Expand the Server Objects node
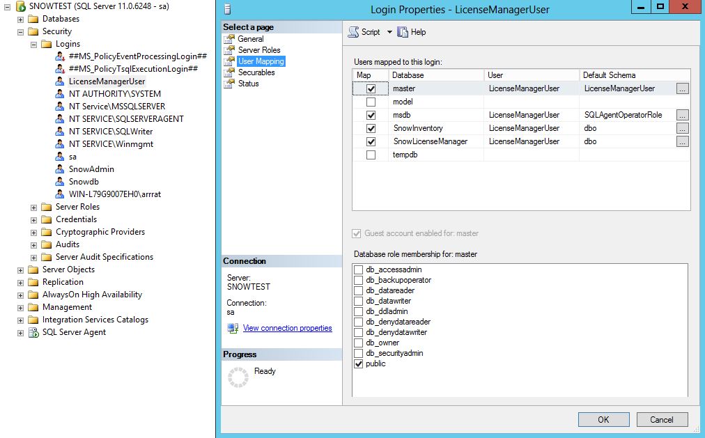The image size is (705, 438). [x=20, y=270]
